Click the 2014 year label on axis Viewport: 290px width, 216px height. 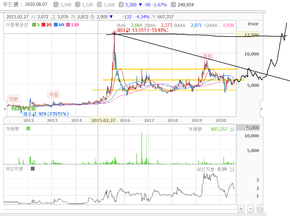[x=76, y=120]
